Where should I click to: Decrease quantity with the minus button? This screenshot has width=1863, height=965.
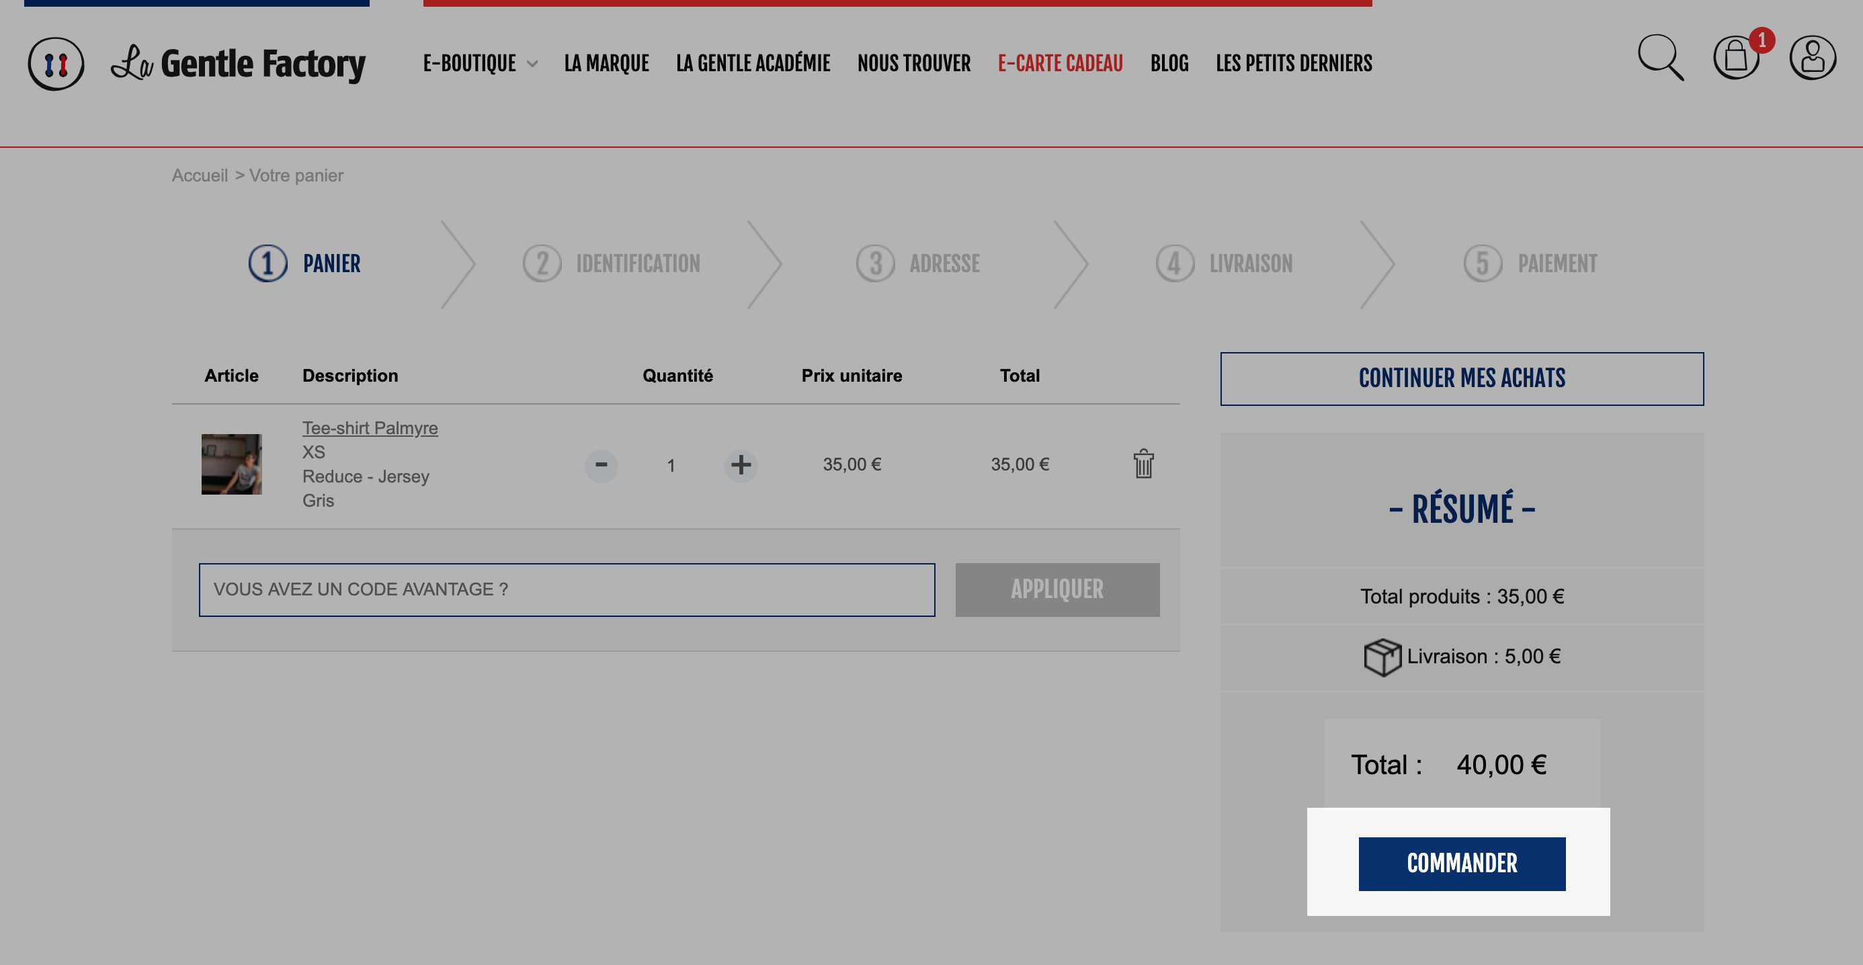click(x=601, y=465)
